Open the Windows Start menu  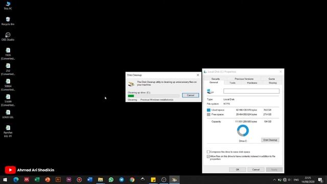(5, 179)
